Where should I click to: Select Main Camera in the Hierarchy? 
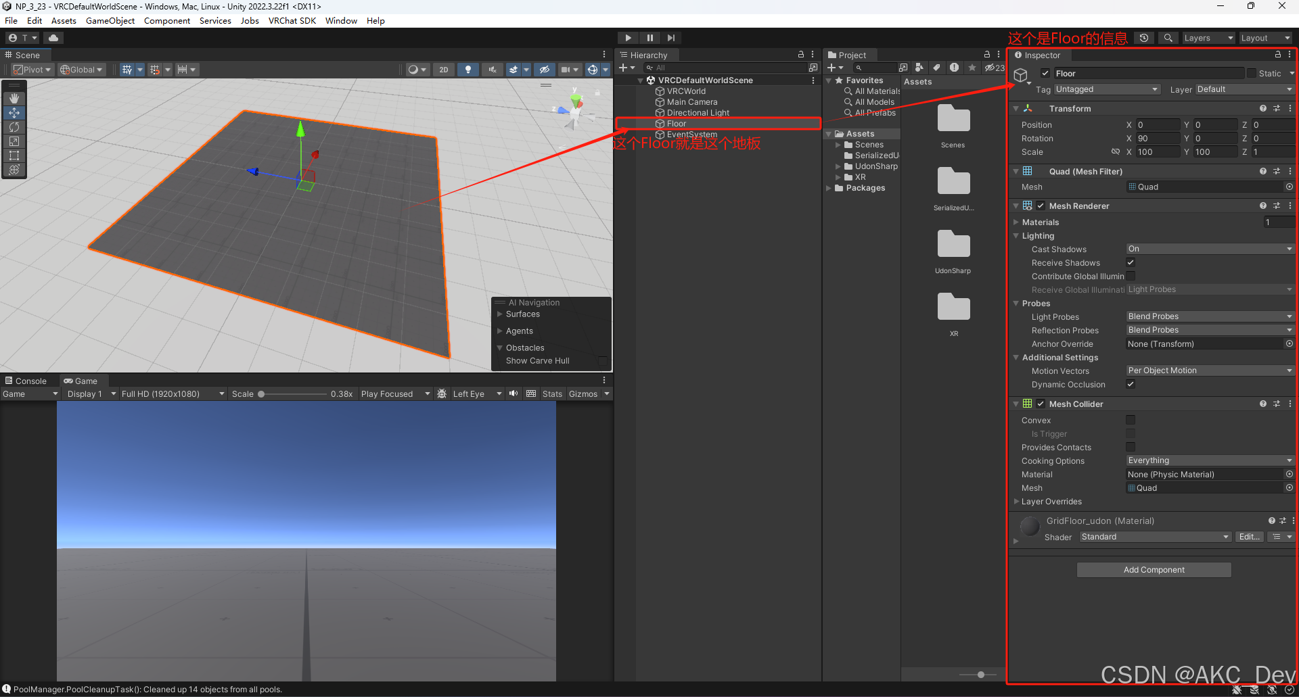click(x=692, y=102)
